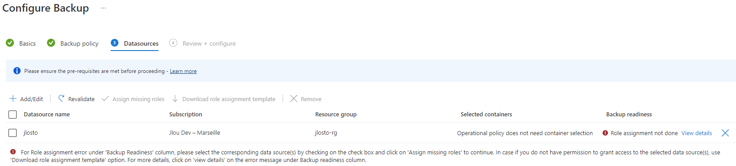
Task: Click the blue info icon in the banner
Action: coord(17,71)
